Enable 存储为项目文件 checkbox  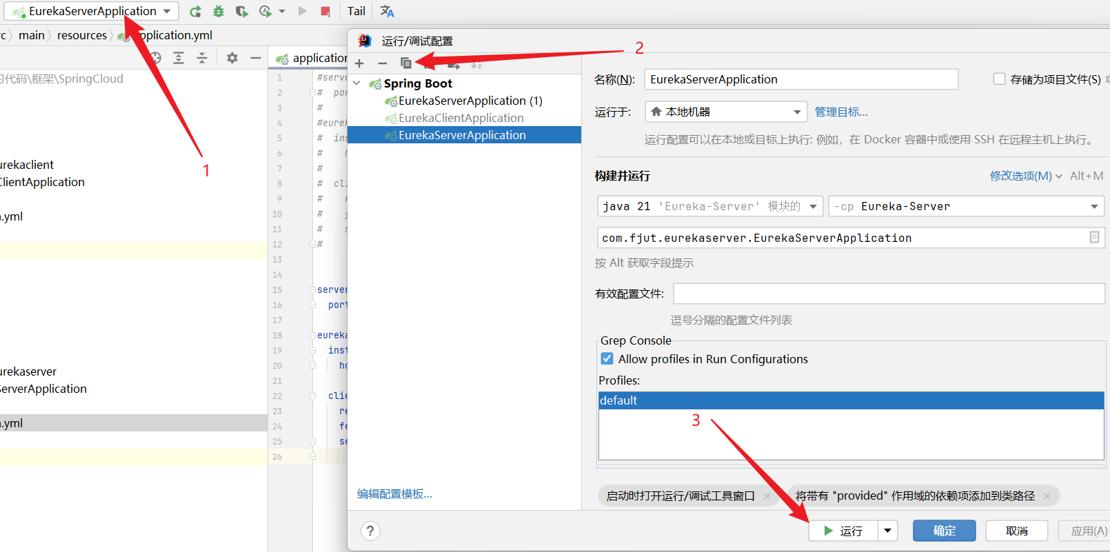click(999, 79)
